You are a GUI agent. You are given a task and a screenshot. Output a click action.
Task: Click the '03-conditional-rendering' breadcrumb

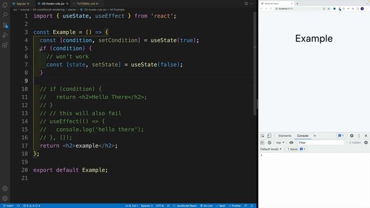[49, 10]
